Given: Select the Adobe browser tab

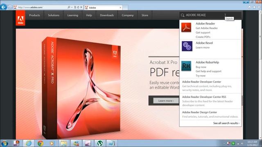Looking at the screenshot, I should click(x=103, y=7).
